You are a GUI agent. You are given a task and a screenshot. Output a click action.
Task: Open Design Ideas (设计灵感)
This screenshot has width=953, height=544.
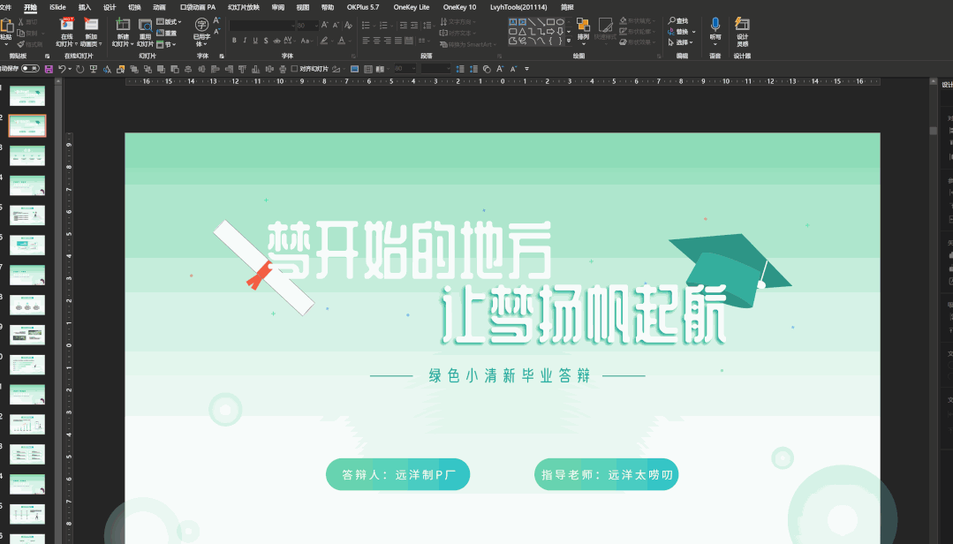click(x=742, y=32)
